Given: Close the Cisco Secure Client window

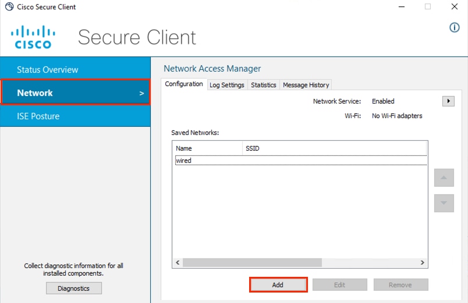Looking at the screenshot, I should (454, 6).
